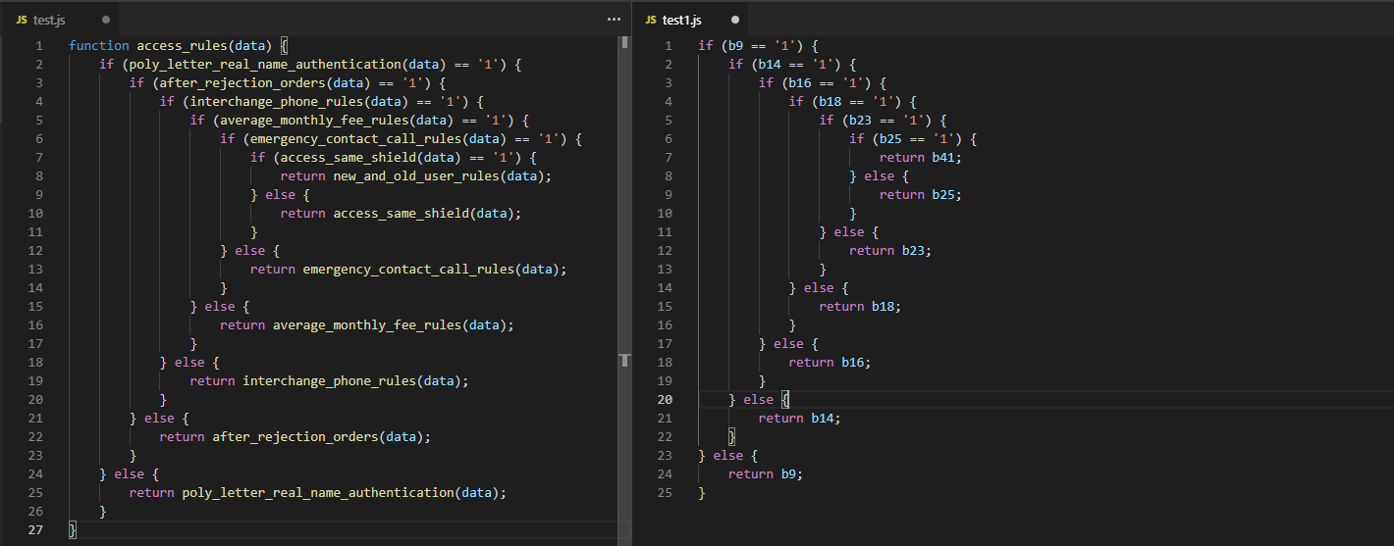Viewport: 1394px width, 546px height.
Task: Click the highlighted closing brace on line 22
Action: 731,437
